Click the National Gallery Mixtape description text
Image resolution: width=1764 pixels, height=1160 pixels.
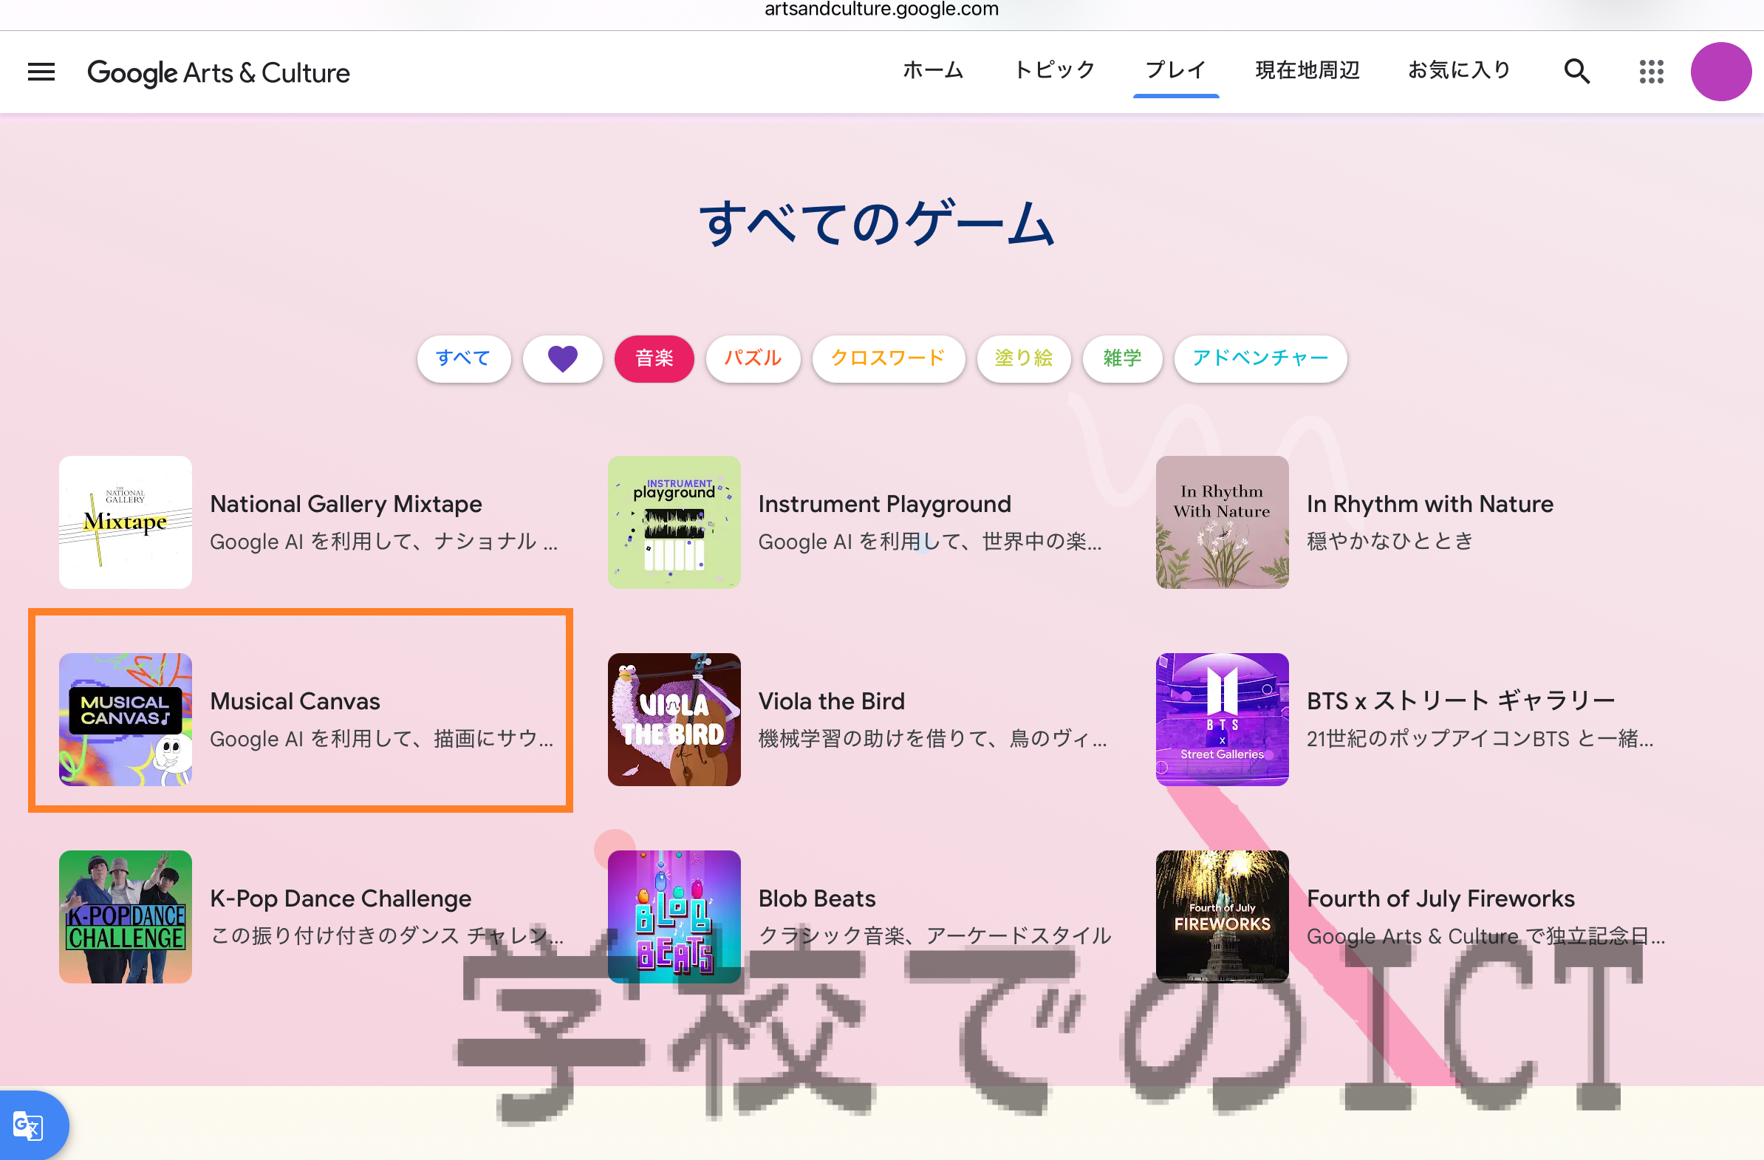(384, 541)
